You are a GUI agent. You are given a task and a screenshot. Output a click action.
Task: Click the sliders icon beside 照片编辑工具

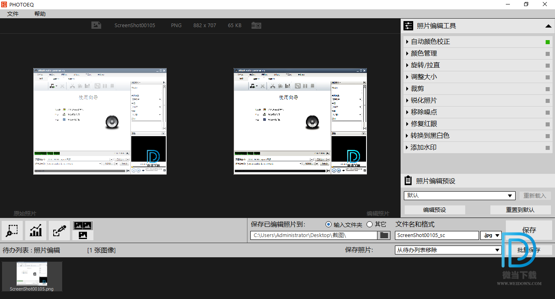[x=408, y=26]
